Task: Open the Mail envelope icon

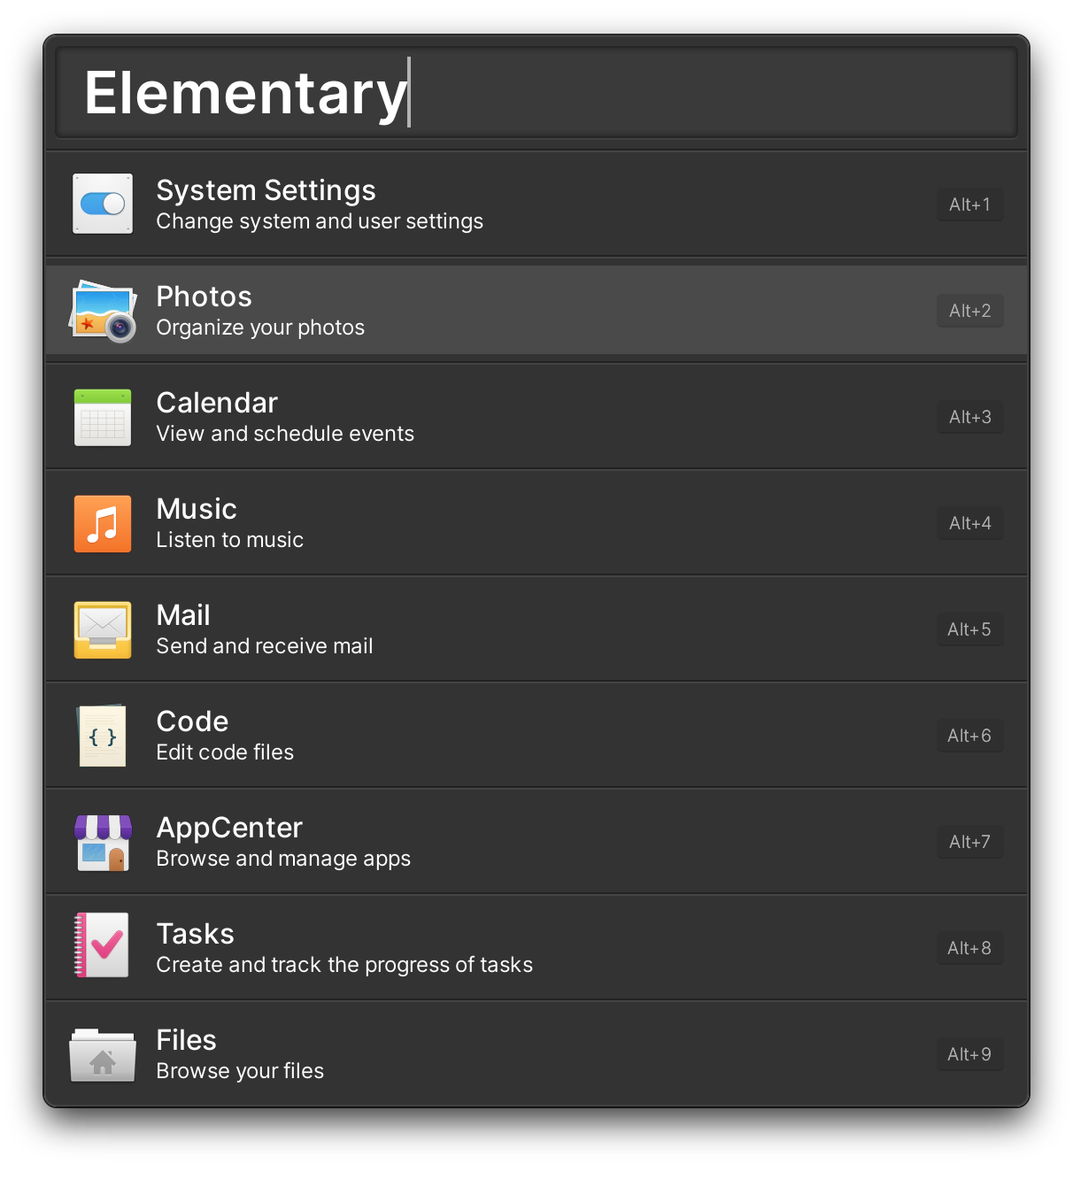Action: coord(103,629)
